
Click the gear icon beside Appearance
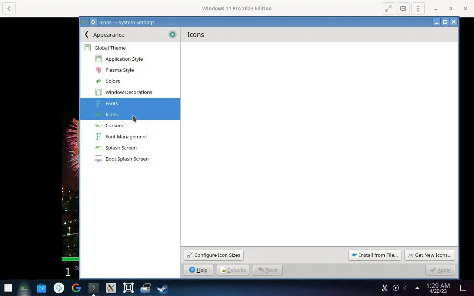pyautogui.click(x=172, y=34)
